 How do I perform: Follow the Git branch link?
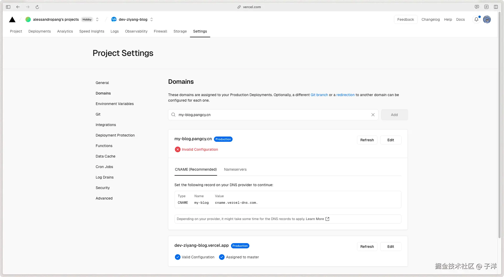click(x=319, y=95)
